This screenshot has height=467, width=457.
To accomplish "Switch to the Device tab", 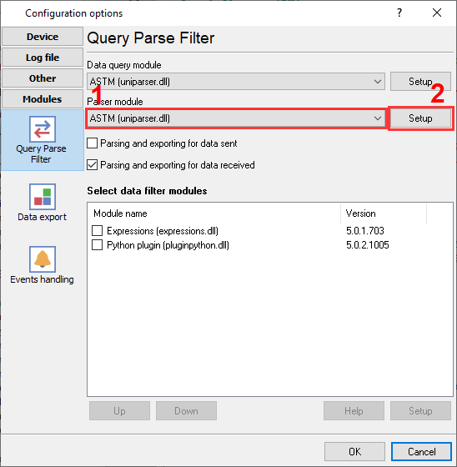I will 43,37.
